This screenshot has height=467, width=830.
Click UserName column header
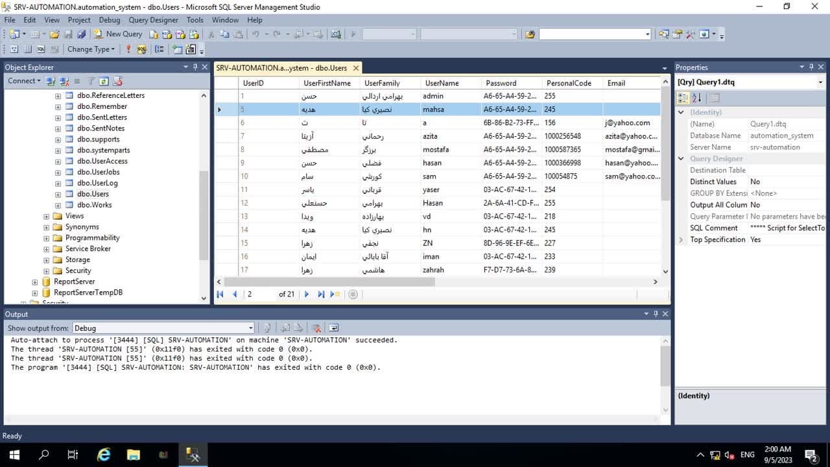[451, 83]
